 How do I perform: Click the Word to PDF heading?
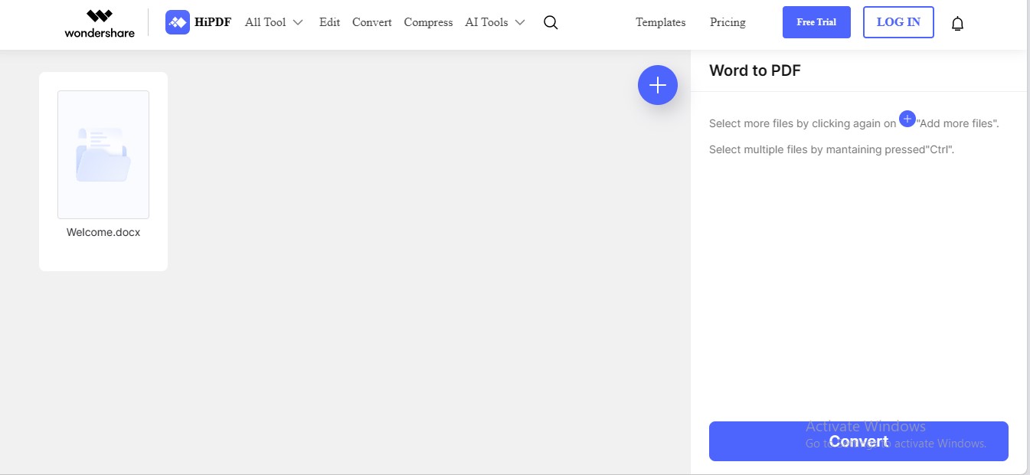(755, 70)
